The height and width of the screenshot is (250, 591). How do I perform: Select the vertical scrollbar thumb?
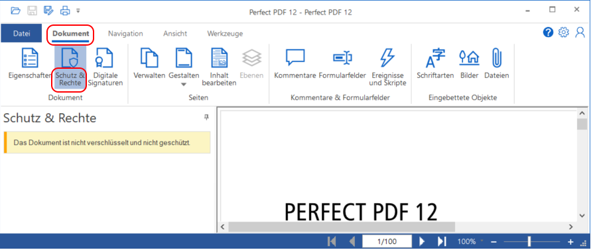pos(582,124)
